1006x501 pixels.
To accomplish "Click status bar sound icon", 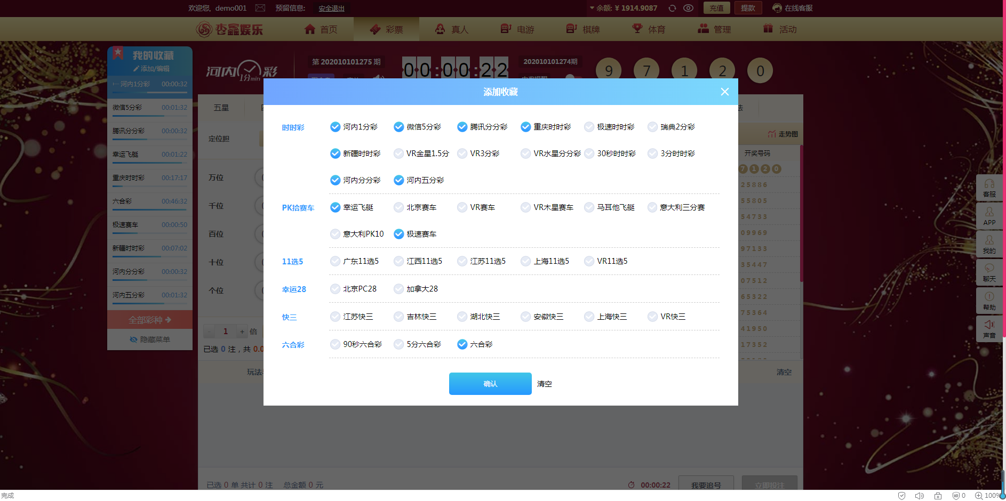I will pos(920,496).
